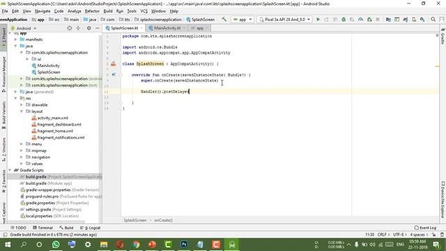Open the Analyze menu
The image size is (446, 251).
pyautogui.click(x=75, y=11)
